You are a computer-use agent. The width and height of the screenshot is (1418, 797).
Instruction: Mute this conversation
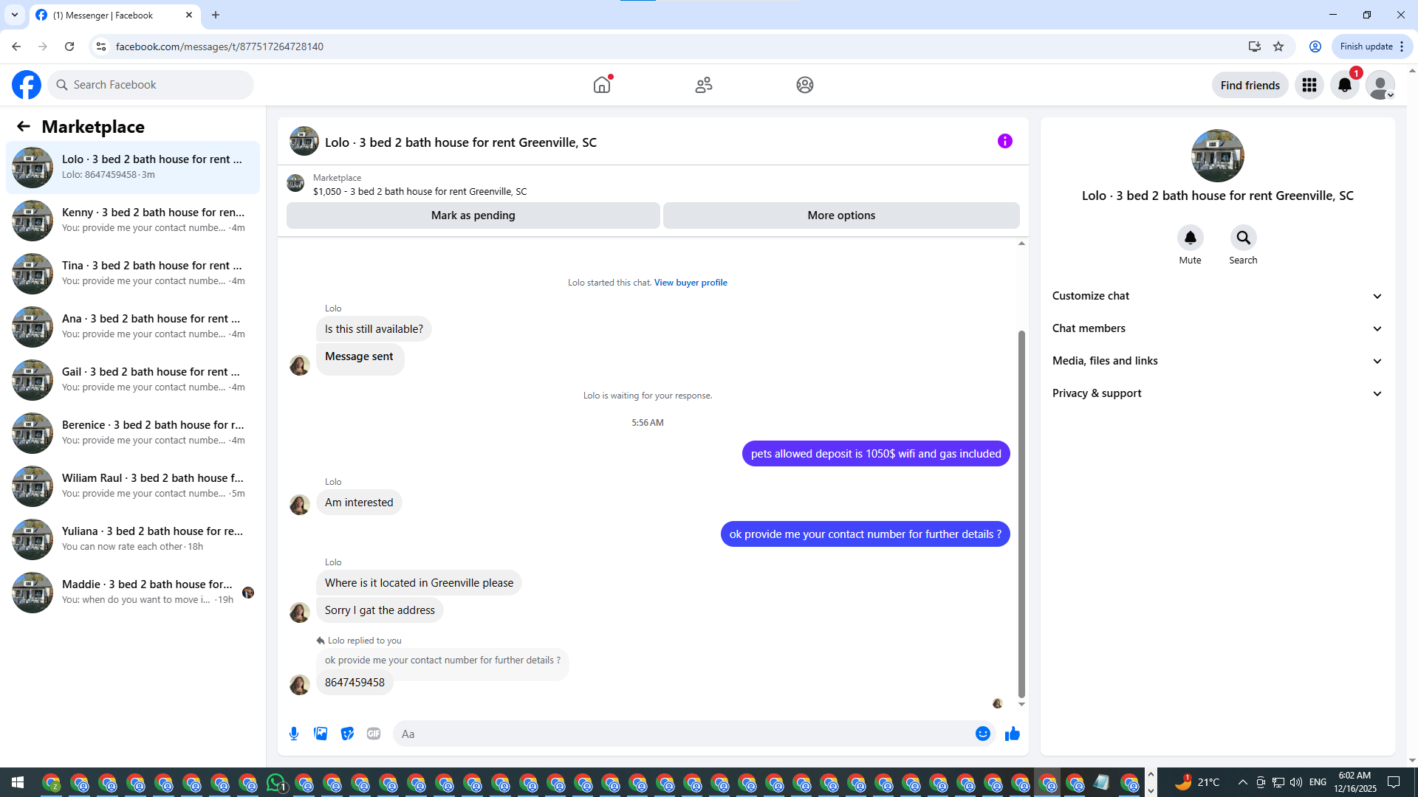click(x=1191, y=238)
